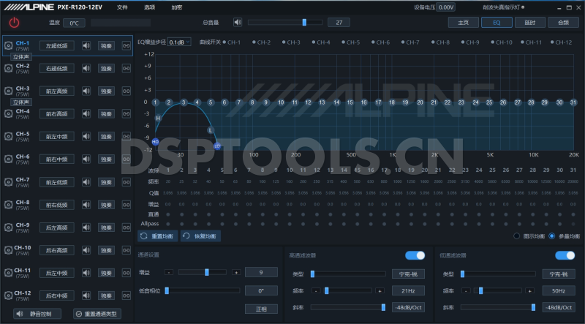Click the link icon for CH-12

(x=126, y=295)
